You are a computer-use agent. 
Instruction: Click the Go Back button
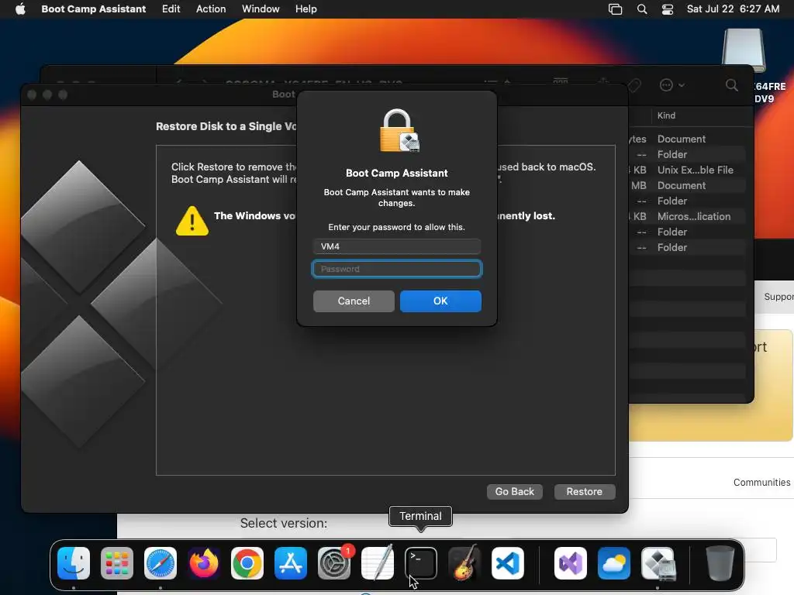point(515,492)
